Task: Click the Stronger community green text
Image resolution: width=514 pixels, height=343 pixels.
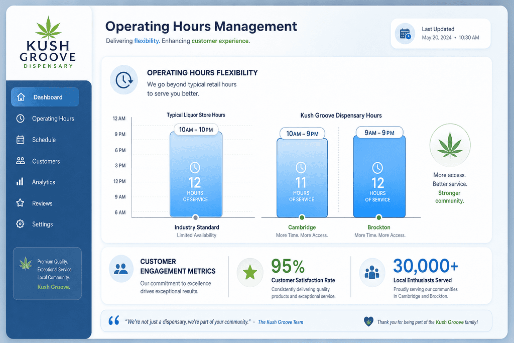Action: click(449, 197)
